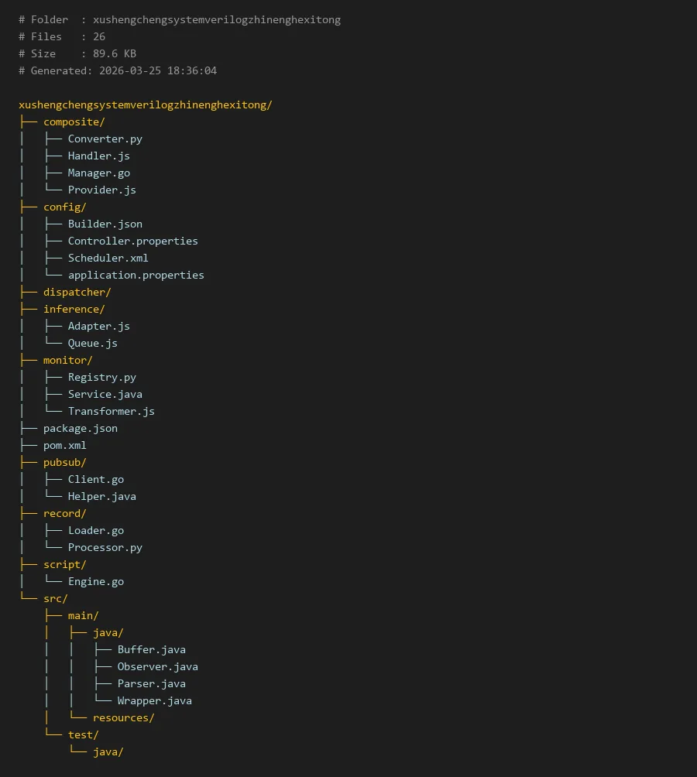Select the Controller.properties file

[132, 241]
